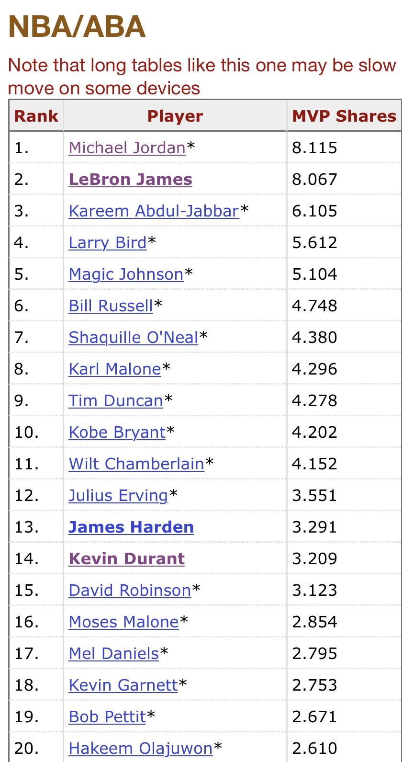Open the James Harden link
Image resolution: width=402 pixels, height=762 pixels.
pyautogui.click(x=131, y=527)
